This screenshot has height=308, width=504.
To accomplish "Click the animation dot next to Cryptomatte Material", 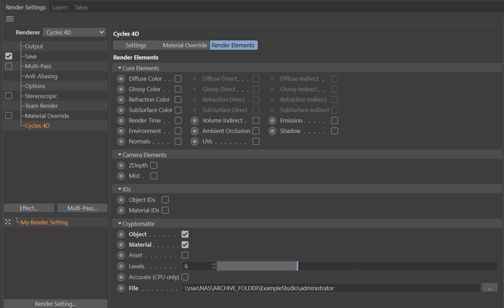I will coord(121,245).
